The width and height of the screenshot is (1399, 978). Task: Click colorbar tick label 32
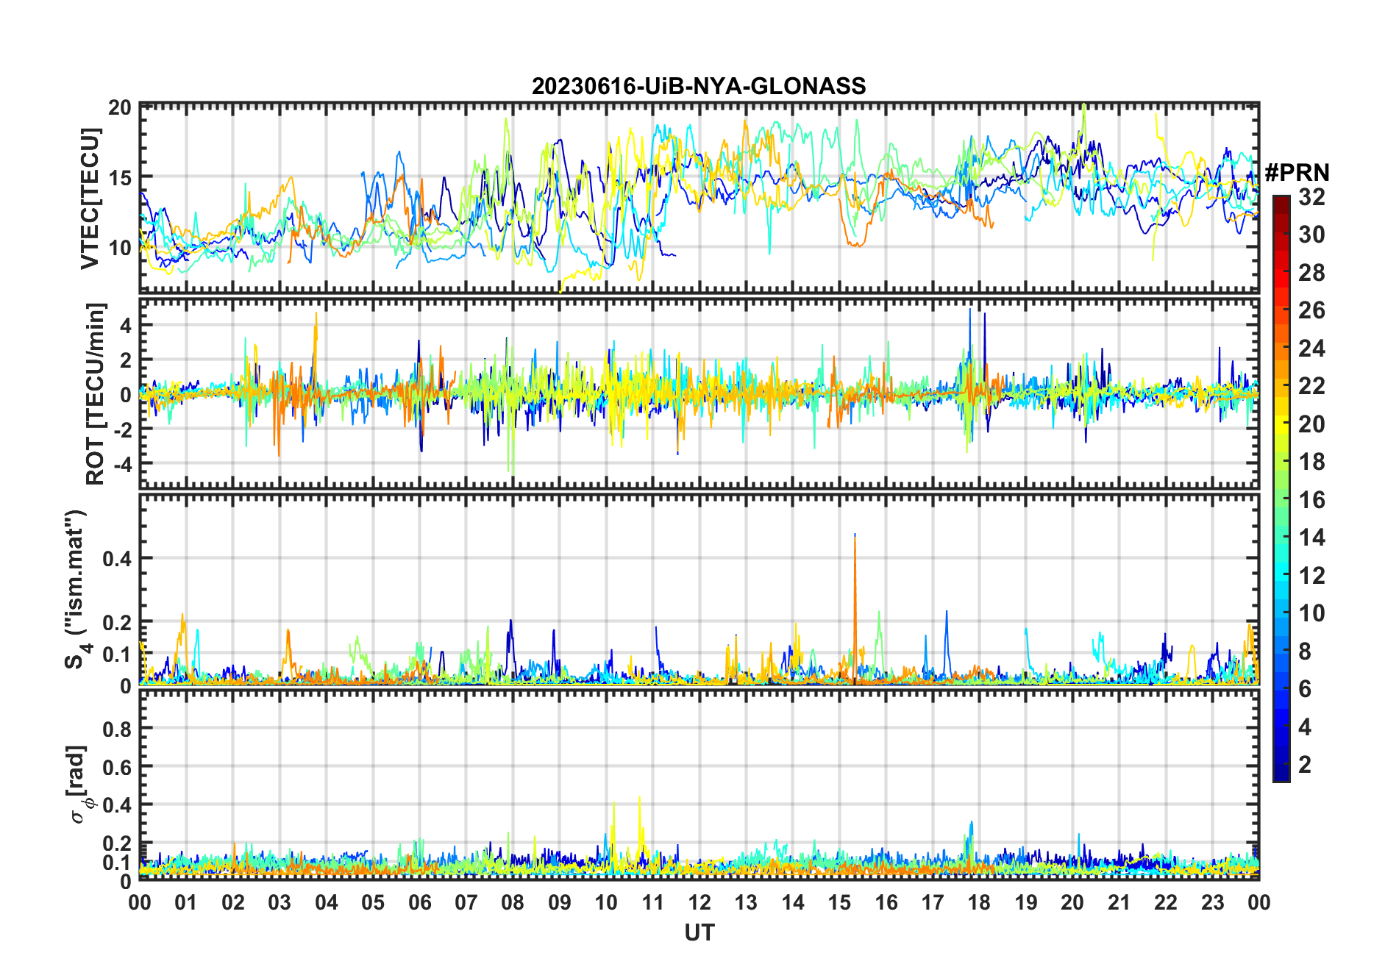pyautogui.click(x=1311, y=197)
